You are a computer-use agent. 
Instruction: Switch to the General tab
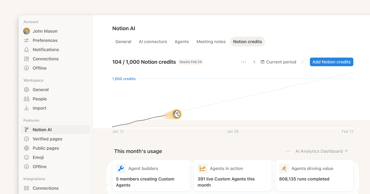pyautogui.click(x=123, y=42)
